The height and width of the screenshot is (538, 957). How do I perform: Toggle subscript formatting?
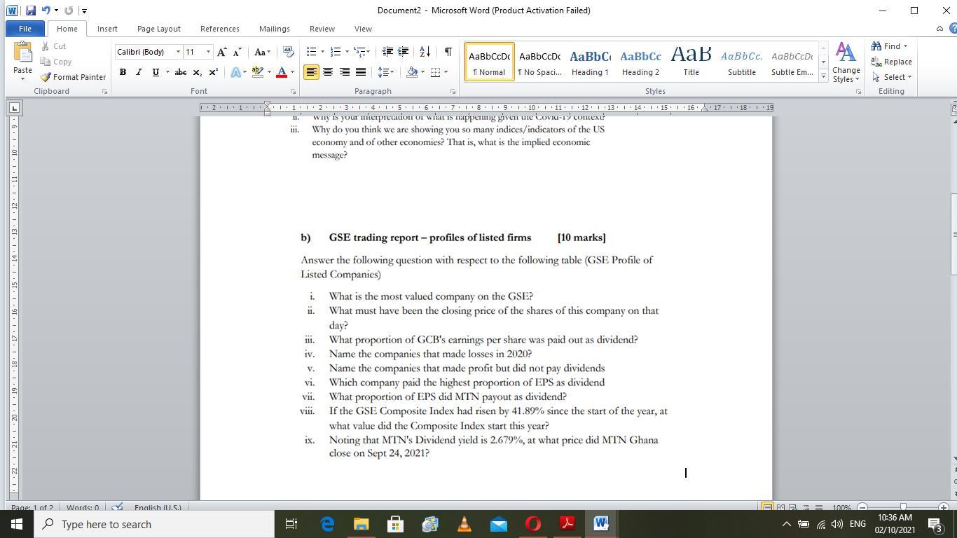(198, 72)
